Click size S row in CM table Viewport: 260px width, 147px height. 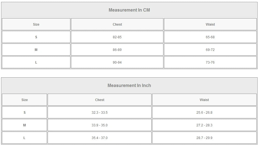pos(36,37)
